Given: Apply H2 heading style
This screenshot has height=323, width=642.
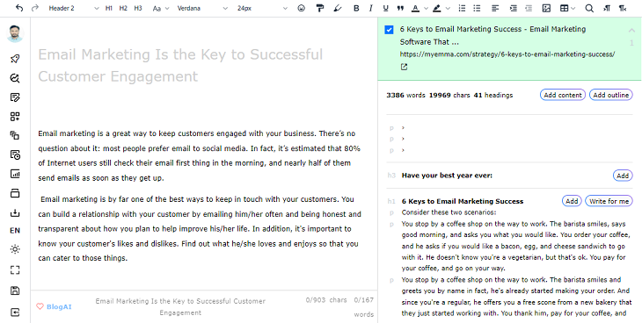Looking at the screenshot, I should pos(123,8).
